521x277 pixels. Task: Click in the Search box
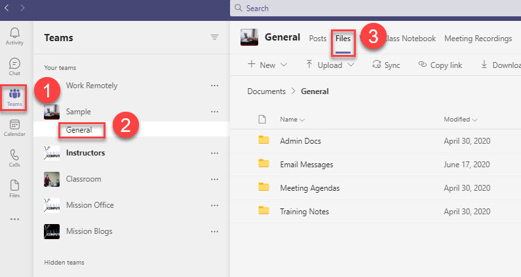[x=376, y=8]
